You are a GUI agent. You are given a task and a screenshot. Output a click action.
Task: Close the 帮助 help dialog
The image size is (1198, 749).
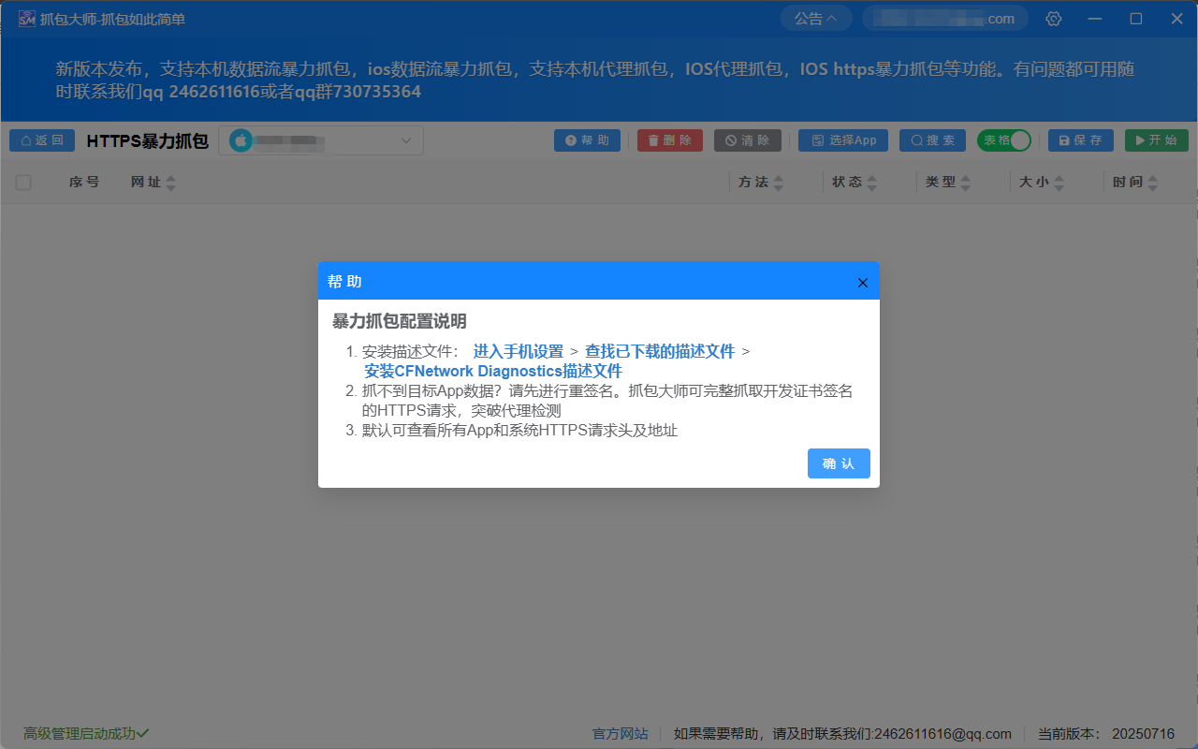pos(862,282)
